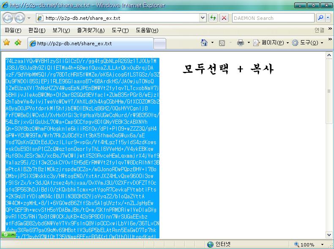334x249 pixels.
Task: Open the Home button dropdown arrow
Action: click(x=212, y=43)
